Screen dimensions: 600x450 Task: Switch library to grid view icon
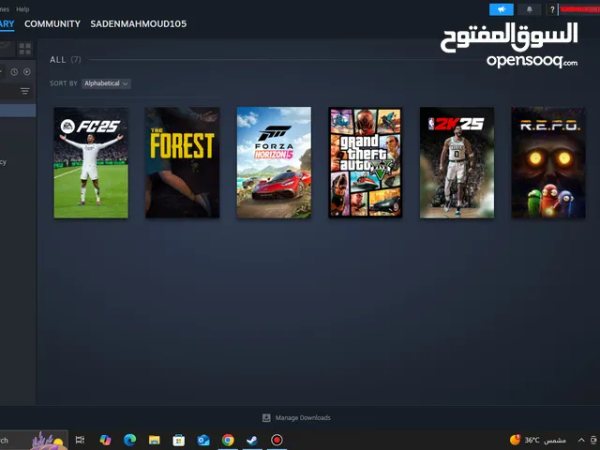tap(25, 49)
